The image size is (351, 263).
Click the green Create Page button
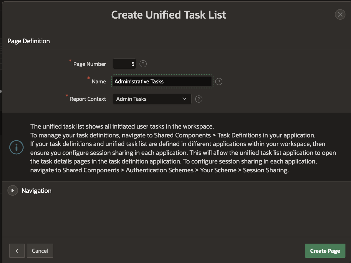point(325,251)
